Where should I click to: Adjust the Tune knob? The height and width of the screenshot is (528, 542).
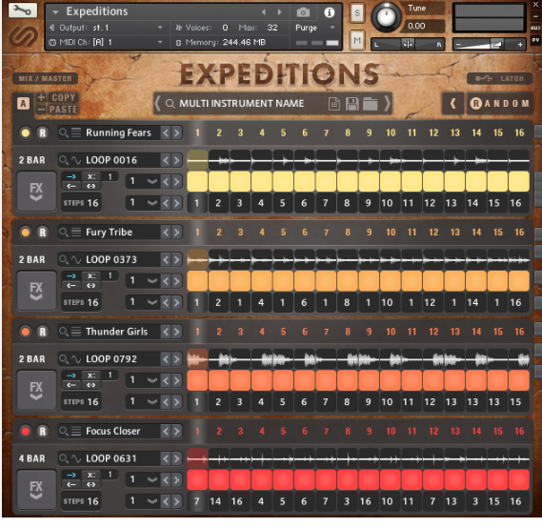tap(386, 16)
